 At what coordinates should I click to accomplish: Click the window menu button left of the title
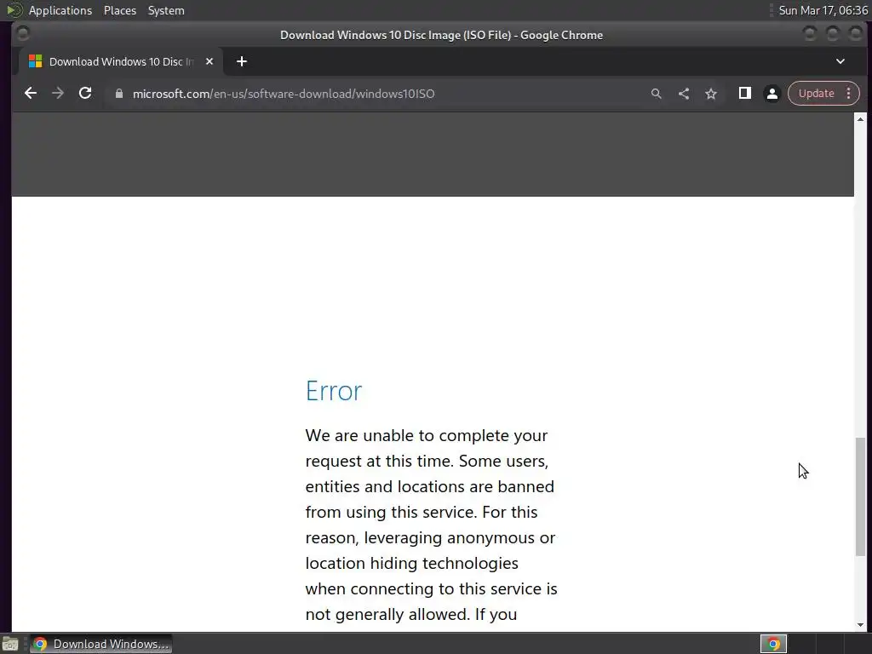point(23,34)
